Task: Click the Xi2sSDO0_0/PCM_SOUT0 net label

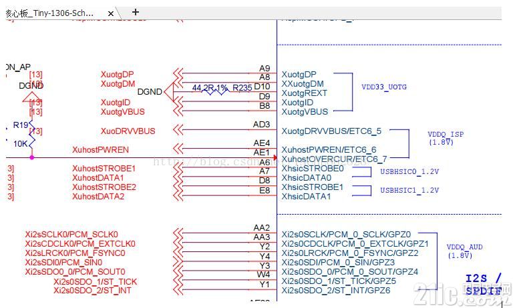Action: [75, 272]
